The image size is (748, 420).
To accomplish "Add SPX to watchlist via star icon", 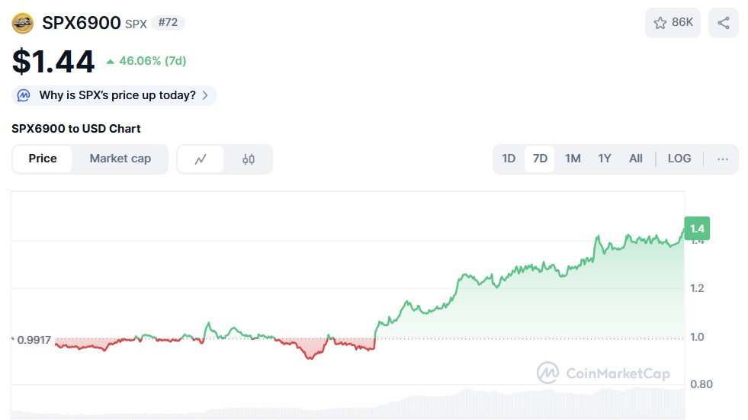I will pyautogui.click(x=660, y=23).
